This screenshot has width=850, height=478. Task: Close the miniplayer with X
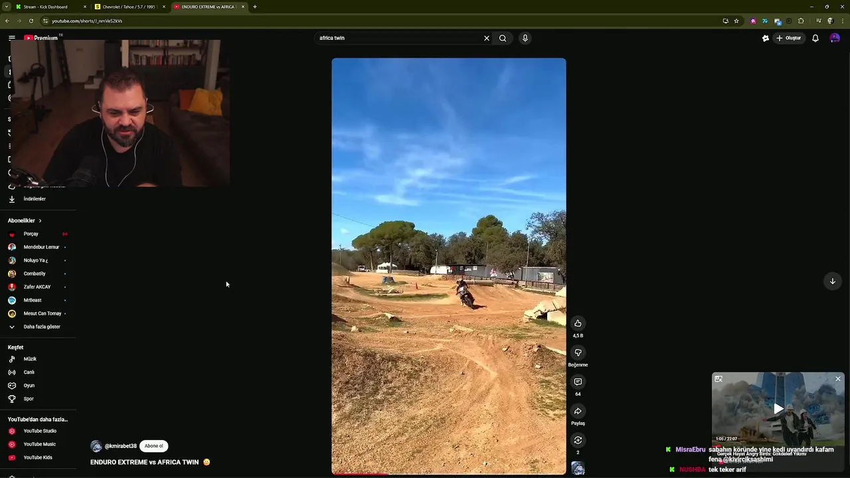coord(838,378)
